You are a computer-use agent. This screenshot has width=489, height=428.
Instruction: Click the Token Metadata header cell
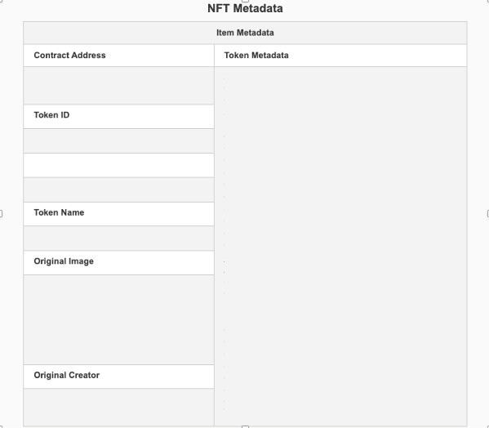coord(340,56)
